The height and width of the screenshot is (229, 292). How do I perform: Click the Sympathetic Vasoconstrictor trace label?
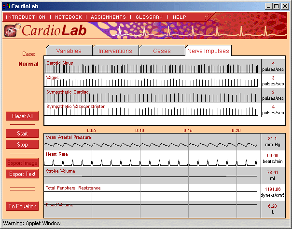75,107
